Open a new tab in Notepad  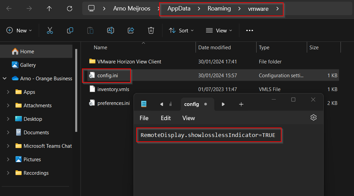coord(241,104)
